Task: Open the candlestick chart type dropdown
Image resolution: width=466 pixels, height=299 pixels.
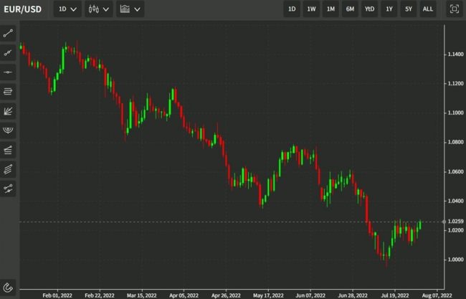Action: tap(98, 9)
